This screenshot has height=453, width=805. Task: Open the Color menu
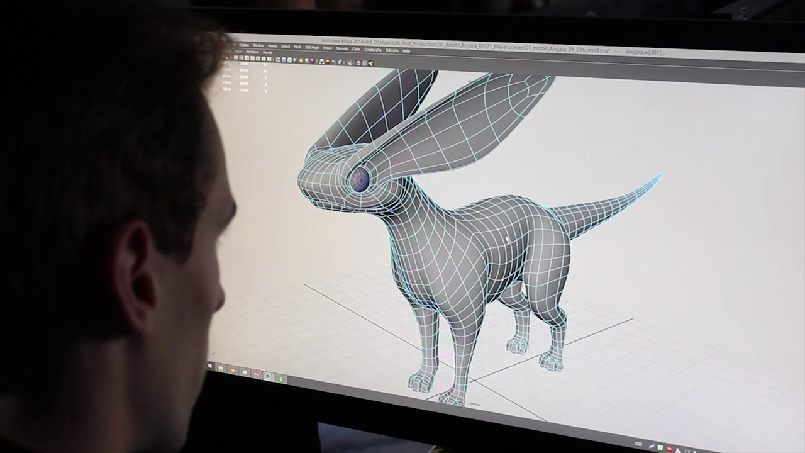point(356,48)
